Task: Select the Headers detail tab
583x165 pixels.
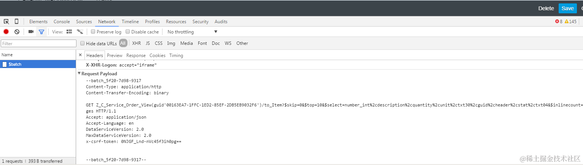Action: (x=95, y=56)
